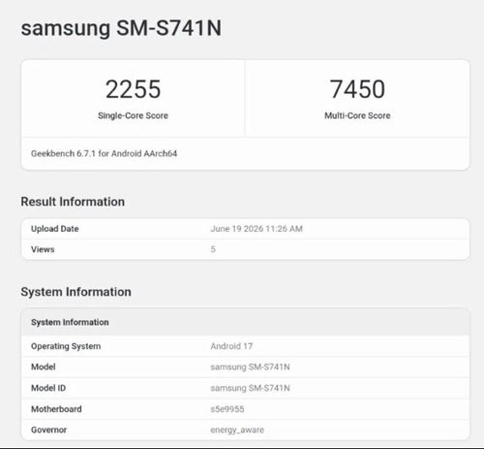The image size is (484, 449).
Task: Click the Multi-Core Score label
Action: click(357, 116)
